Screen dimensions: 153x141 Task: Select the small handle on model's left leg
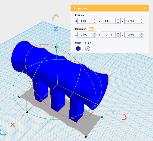[37, 83]
